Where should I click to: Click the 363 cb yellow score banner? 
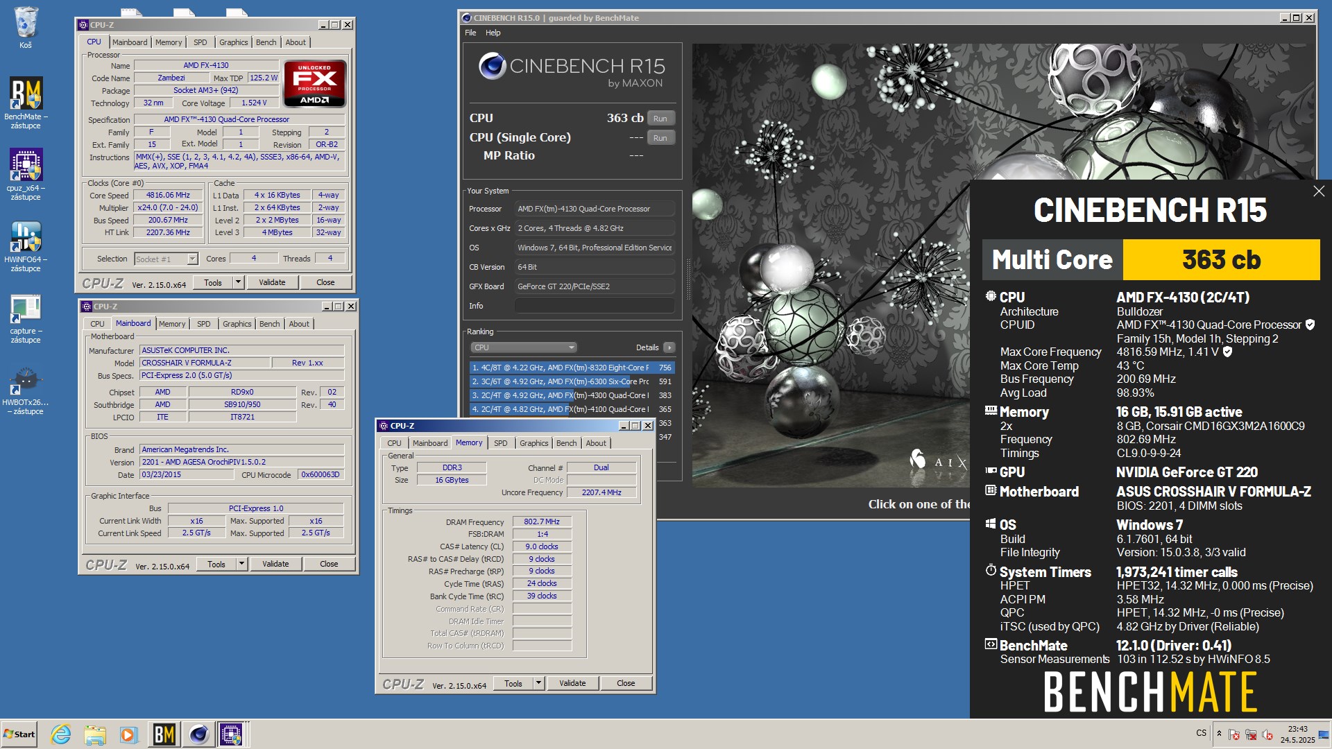(1221, 260)
